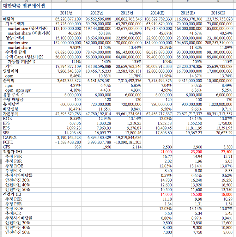Click the 16.77 estimated PER cell
Image resolution: width=236 pixels, height=237 pixels.
pos(167,157)
